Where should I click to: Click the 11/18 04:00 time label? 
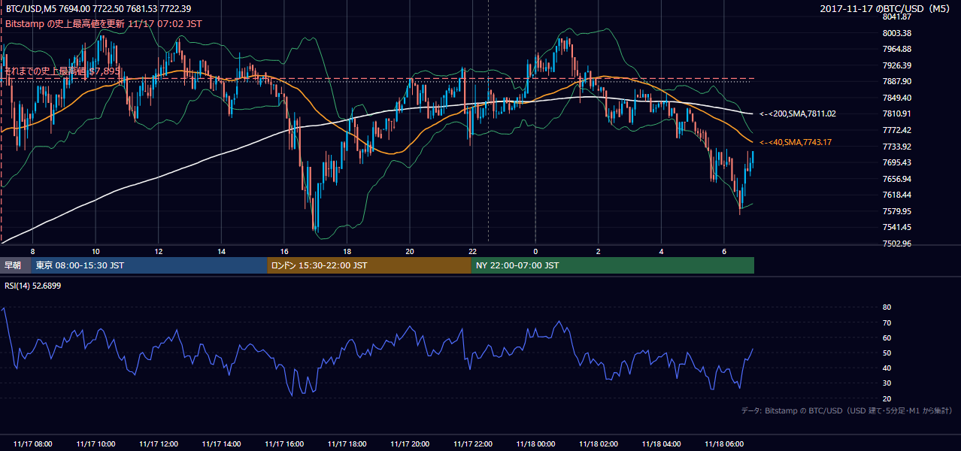click(x=662, y=444)
